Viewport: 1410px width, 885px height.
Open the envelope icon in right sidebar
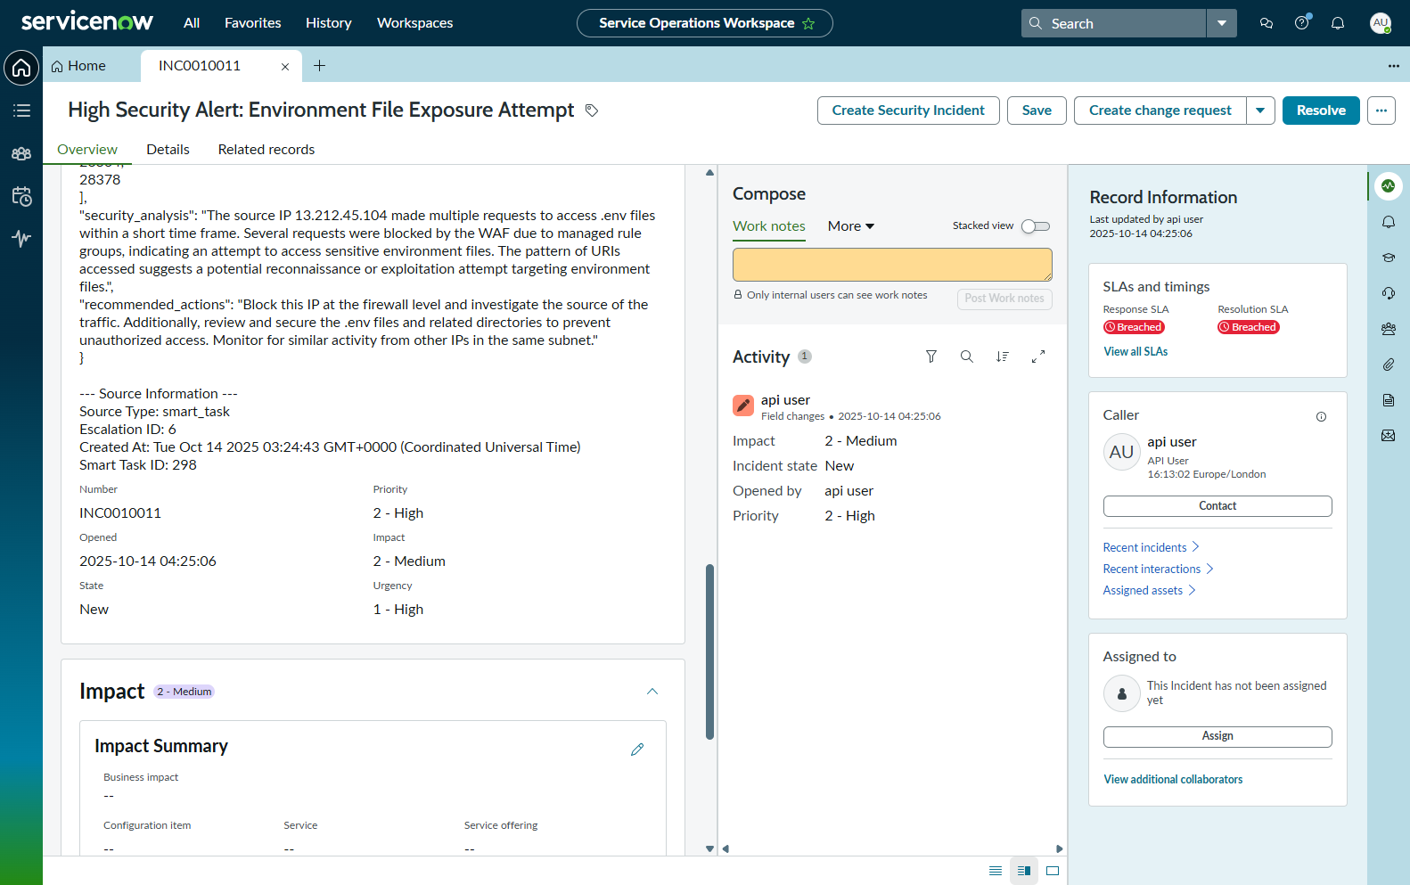click(1389, 436)
